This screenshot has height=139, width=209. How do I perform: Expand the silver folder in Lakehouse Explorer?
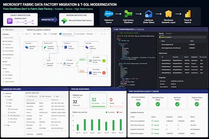click(5, 103)
